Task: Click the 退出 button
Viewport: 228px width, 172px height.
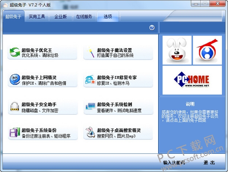Action: pos(209,163)
